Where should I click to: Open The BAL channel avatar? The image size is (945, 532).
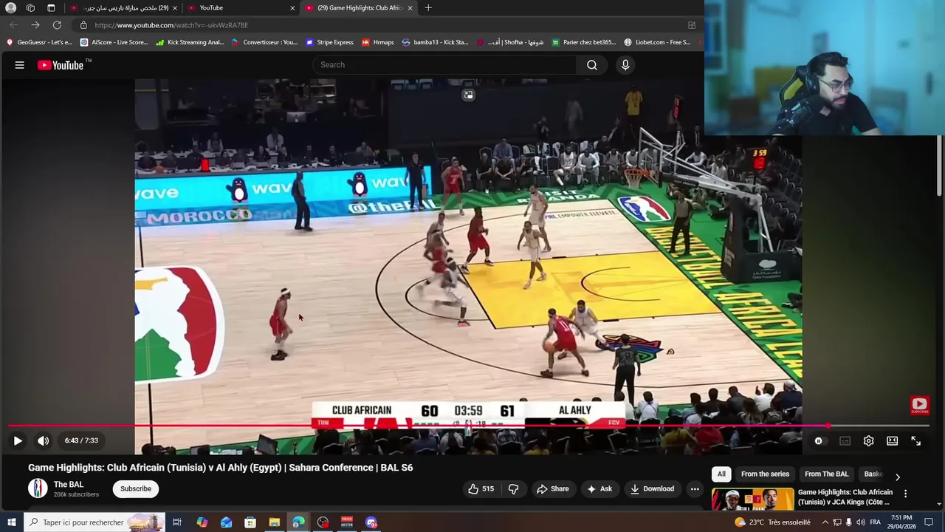pos(38,488)
